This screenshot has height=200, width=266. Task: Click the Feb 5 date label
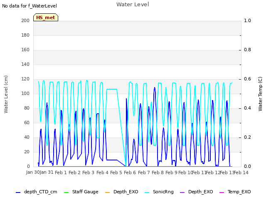116,172
